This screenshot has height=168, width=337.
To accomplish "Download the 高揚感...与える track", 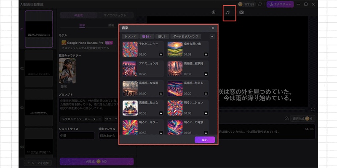I will tap(206, 94).
